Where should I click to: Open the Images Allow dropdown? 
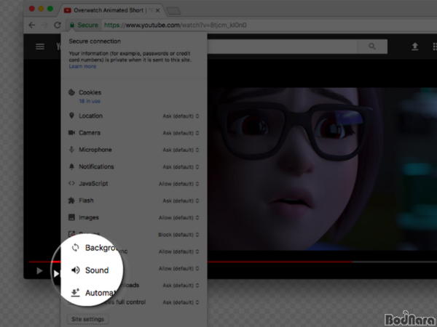(179, 218)
